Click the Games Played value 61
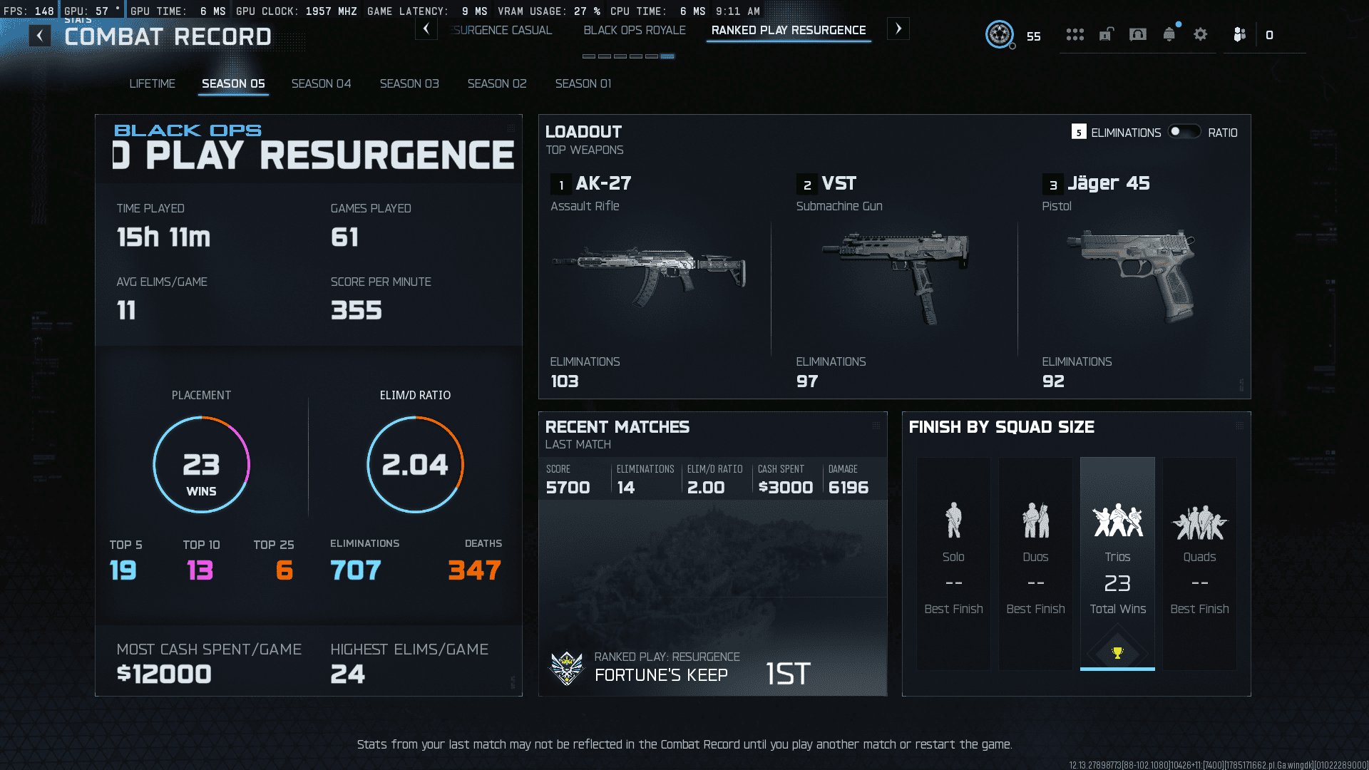The width and height of the screenshot is (1369, 770). 344,237
